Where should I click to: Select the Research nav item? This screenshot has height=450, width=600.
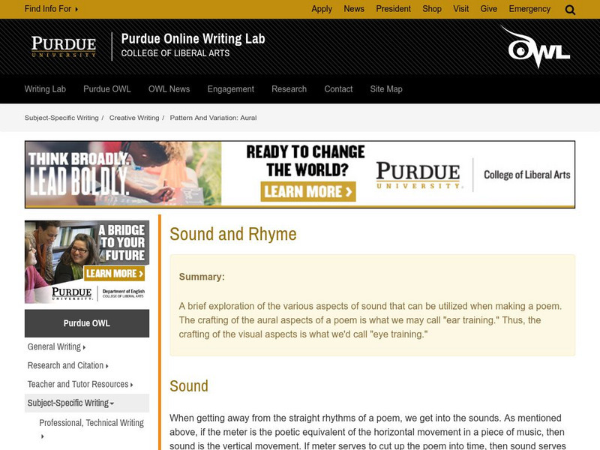[289, 89]
